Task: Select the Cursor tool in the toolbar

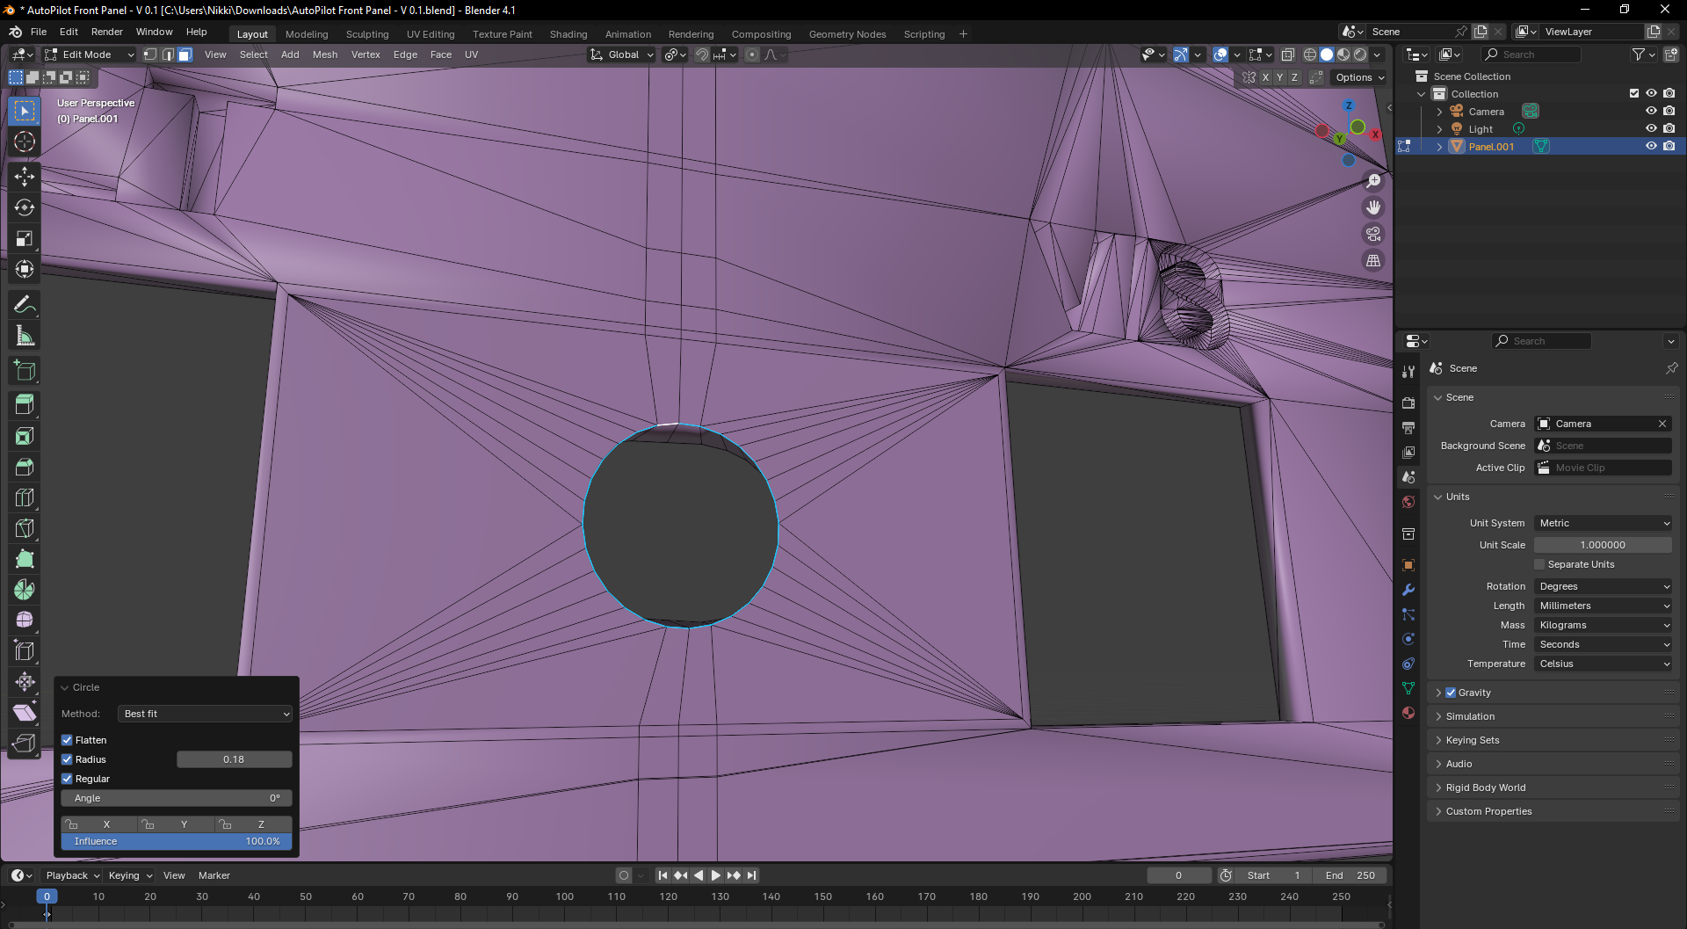Action: click(x=25, y=142)
